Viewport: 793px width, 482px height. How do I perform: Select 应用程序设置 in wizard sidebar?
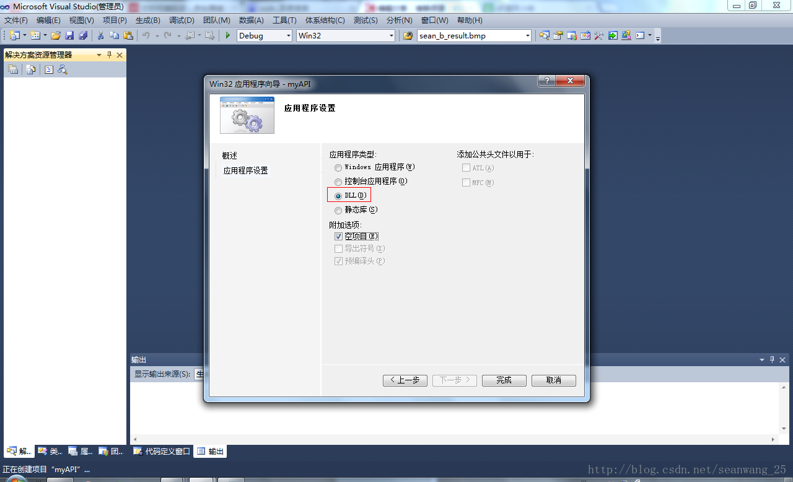tap(246, 170)
